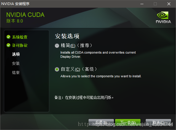Select the 选项 step in sidebar
The image size is (176, 130).
[x=16, y=54]
